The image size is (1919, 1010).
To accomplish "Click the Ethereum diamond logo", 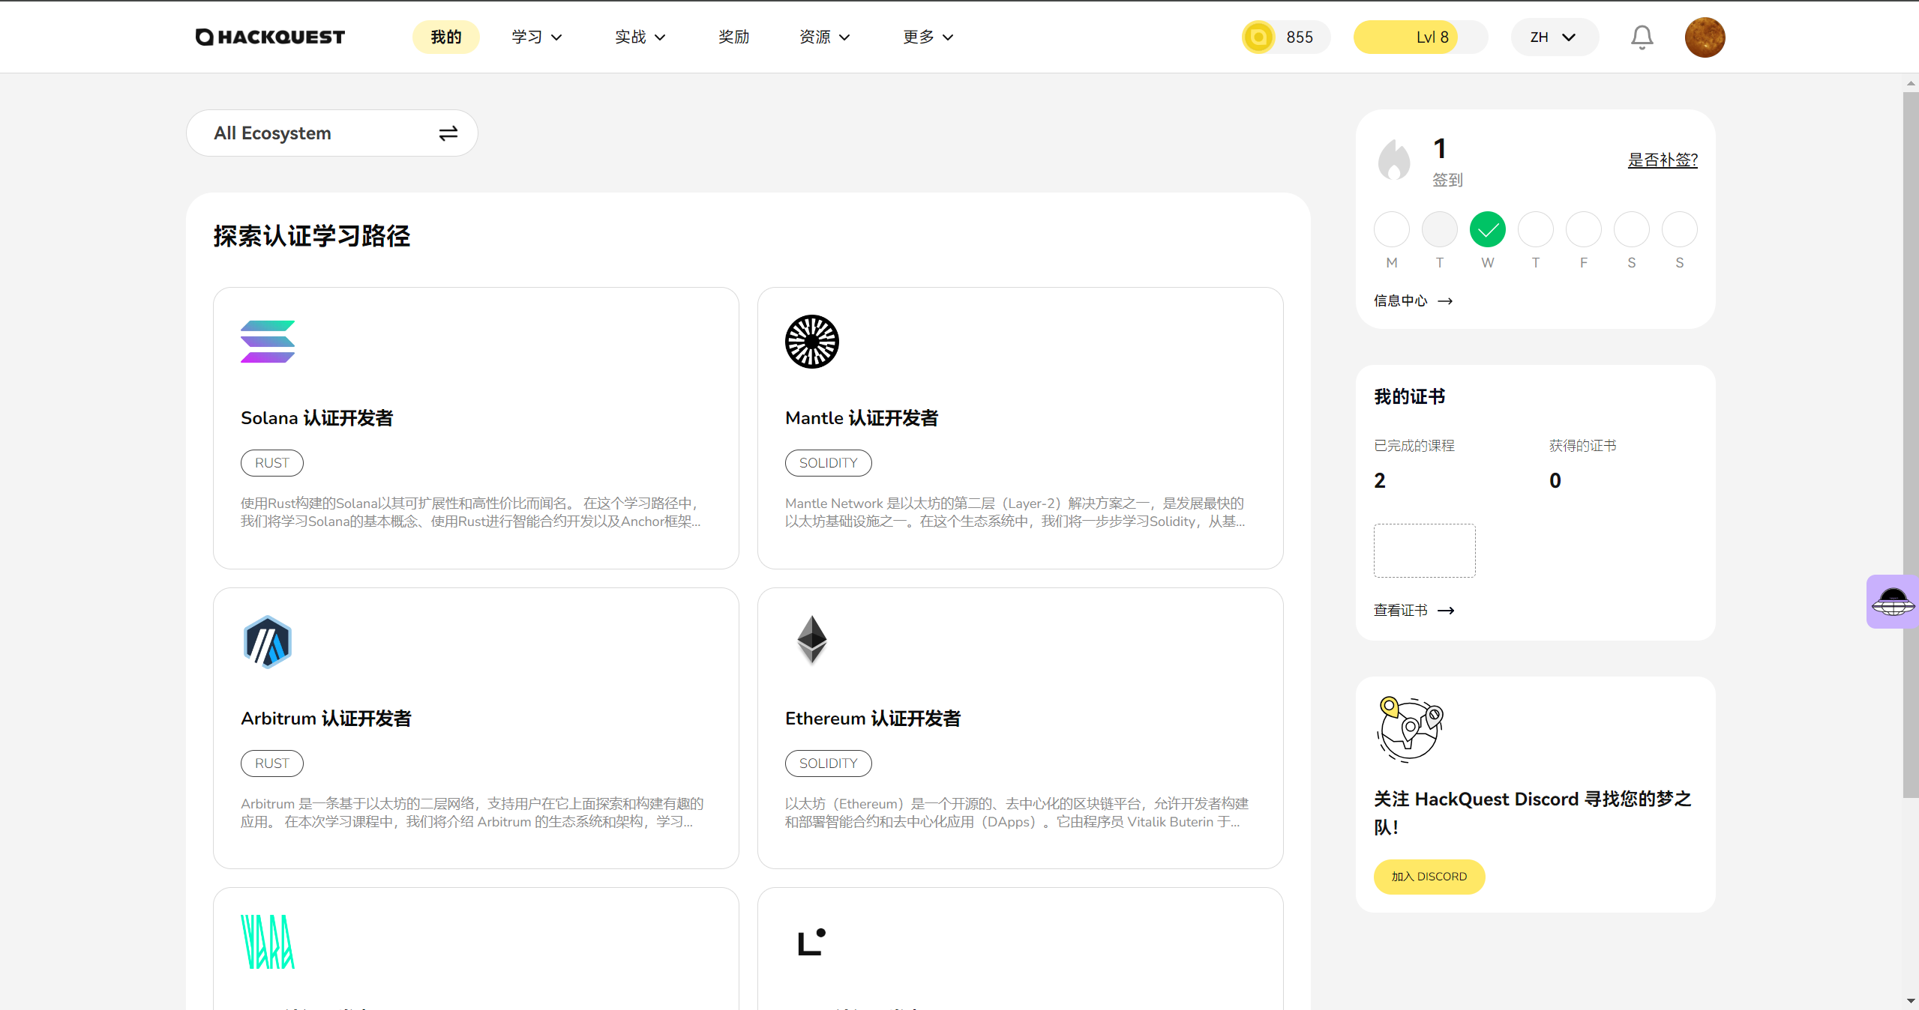I will click(811, 640).
